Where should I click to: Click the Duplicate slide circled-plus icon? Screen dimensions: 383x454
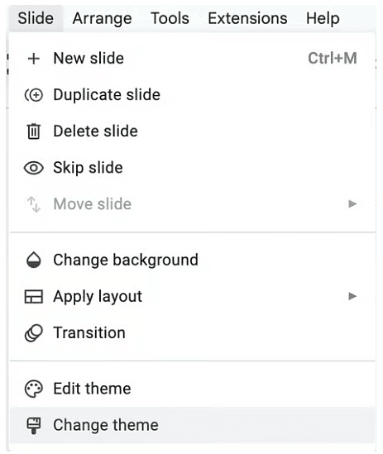(34, 95)
